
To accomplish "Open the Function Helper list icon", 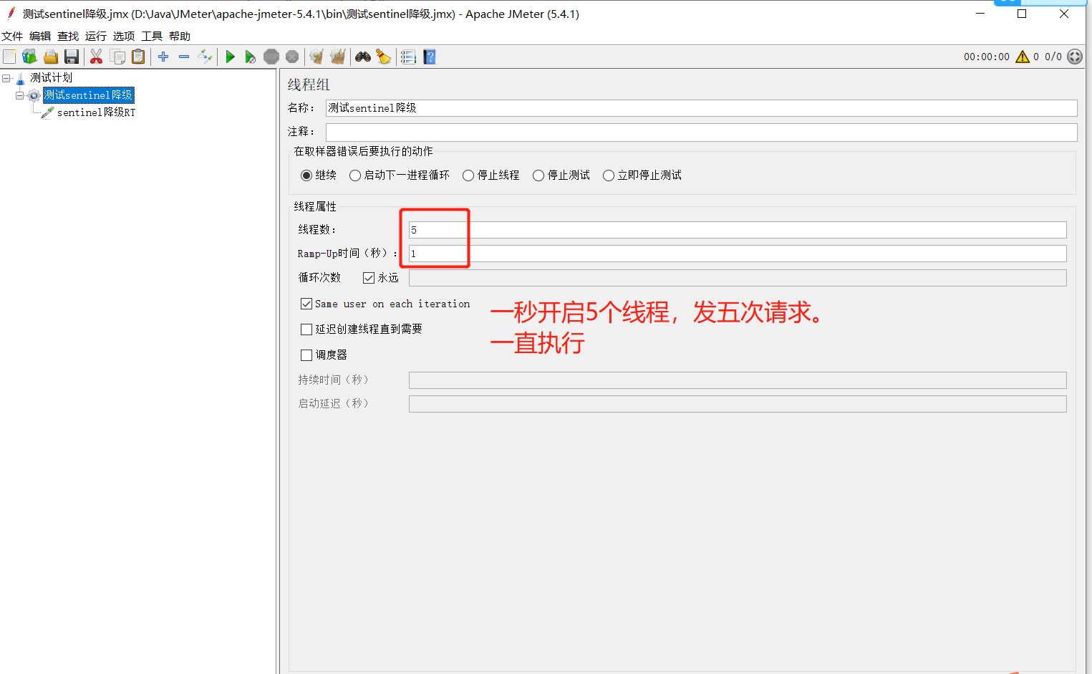I will [x=408, y=57].
